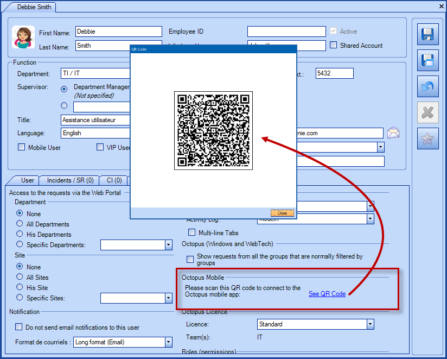This screenshot has width=447, height=359.
Task: Click the Title field Assistance utilisateur
Action: (x=95, y=120)
